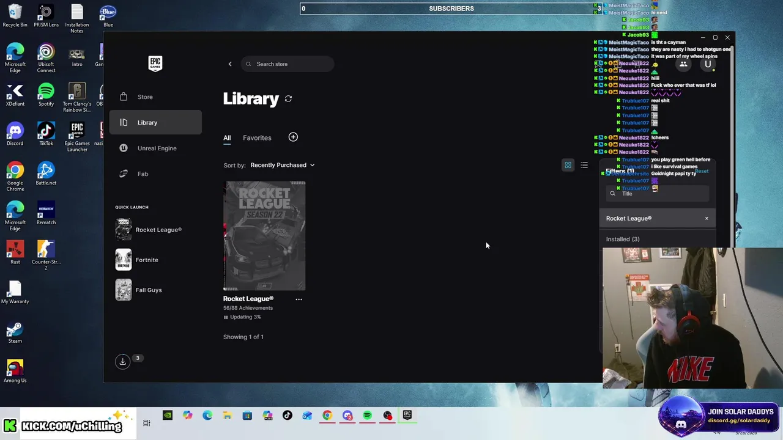The width and height of the screenshot is (783, 440).
Task: Open NVIDIA app from the taskbar
Action: click(x=168, y=416)
